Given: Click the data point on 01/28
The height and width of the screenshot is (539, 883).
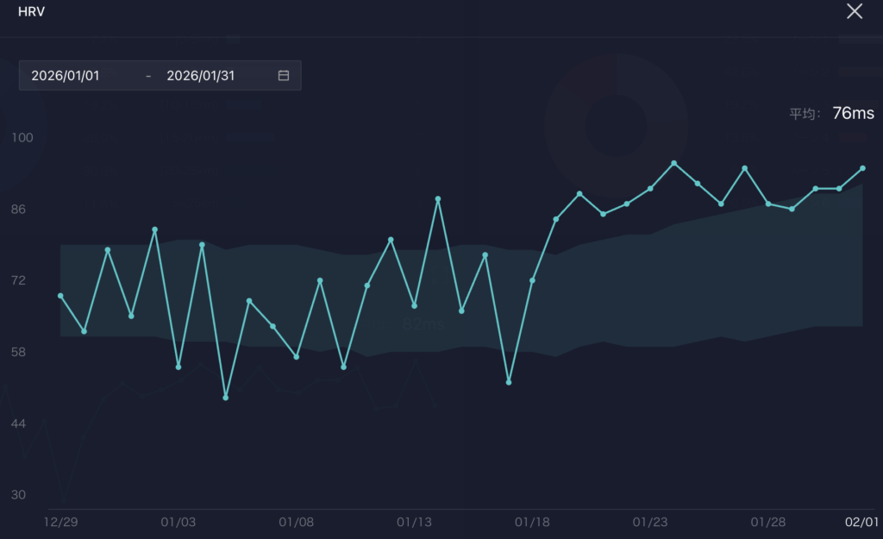Looking at the screenshot, I should point(768,204).
